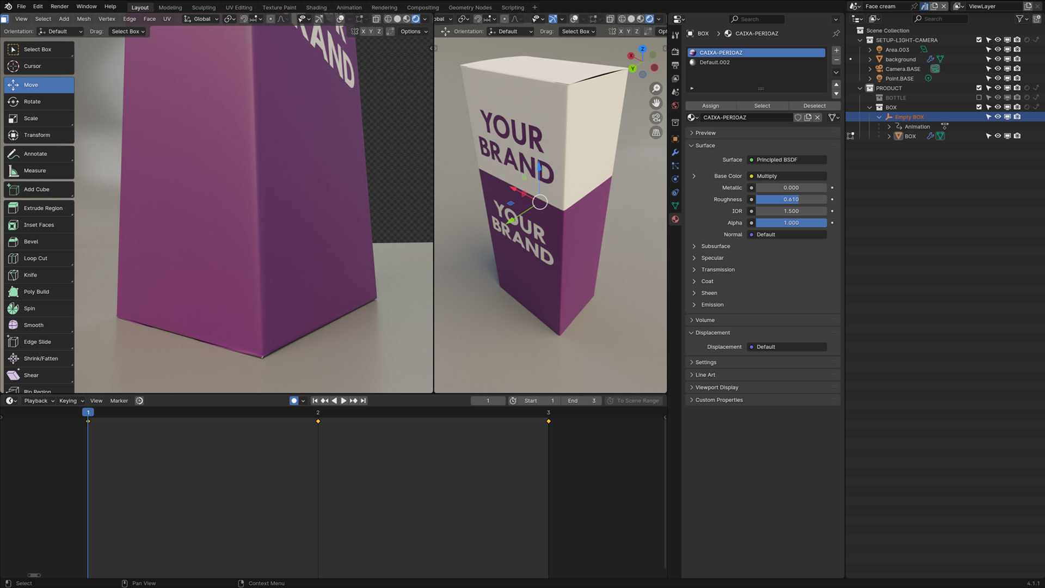Switch to the Shading workspace tab
Image resolution: width=1045 pixels, height=588 pixels.
(316, 8)
